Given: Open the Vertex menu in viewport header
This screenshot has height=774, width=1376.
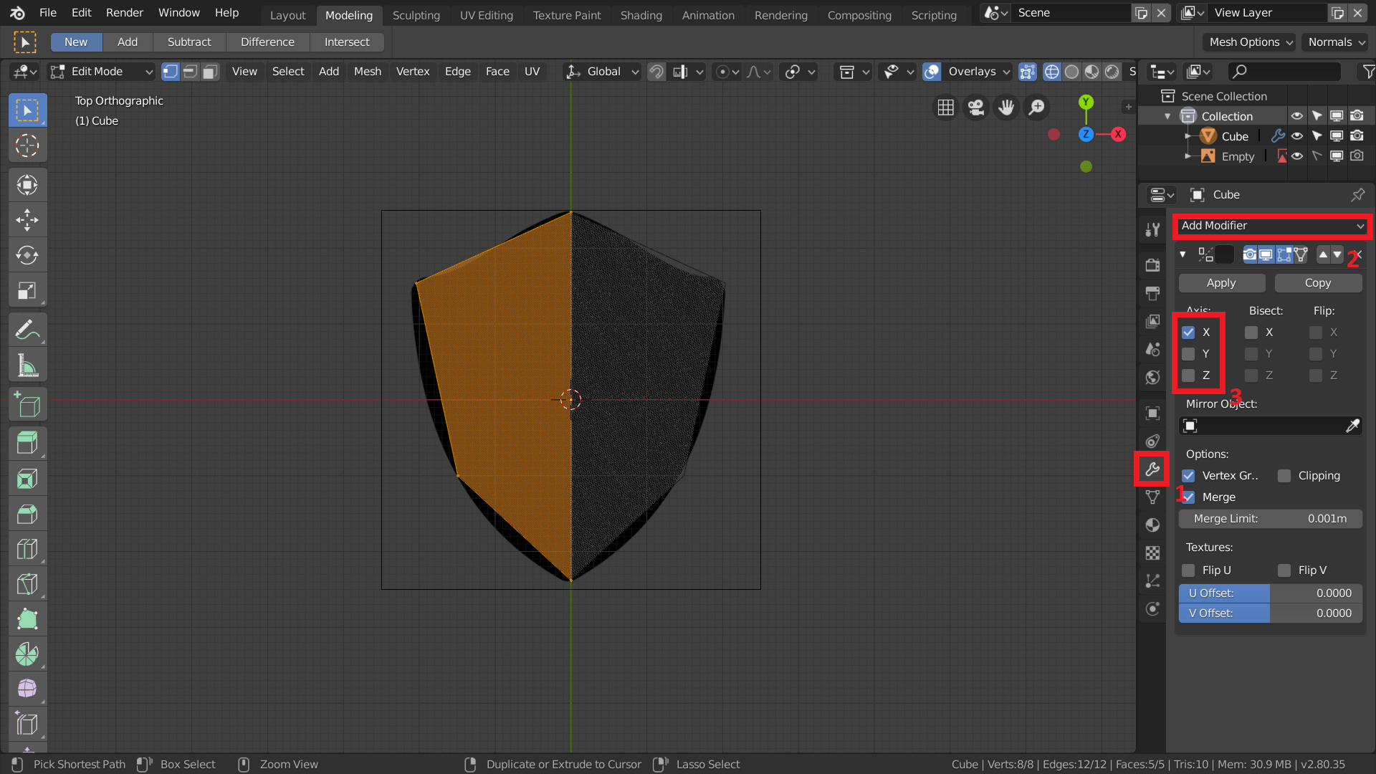Looking at the screenshot, I should pyautogui.click(x=413, y=72).
